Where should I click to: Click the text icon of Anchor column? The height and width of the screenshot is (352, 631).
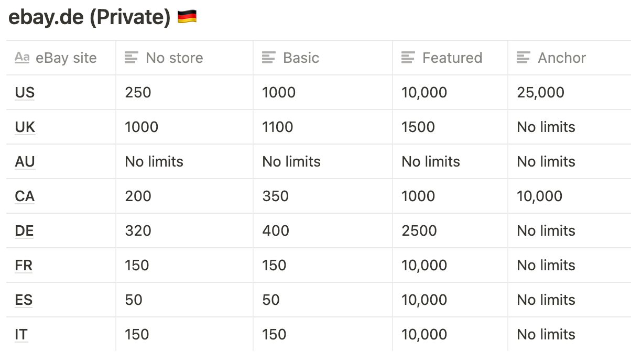524,58
